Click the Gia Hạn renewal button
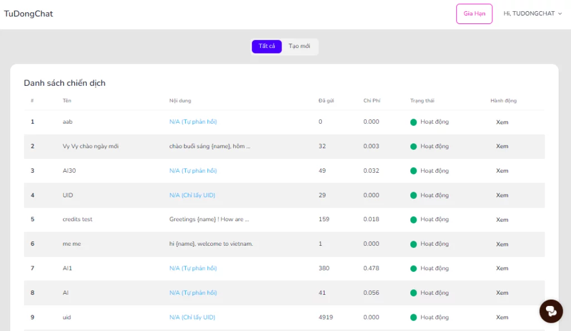The width and height of the screenshot is (571, 331). [474, 14]
